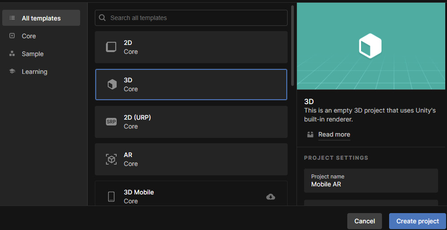Click the built-in renderer description text
Image resolution: width=447 pixels, height=230 pixels.
pyautogui.click(x=370, y=115)
